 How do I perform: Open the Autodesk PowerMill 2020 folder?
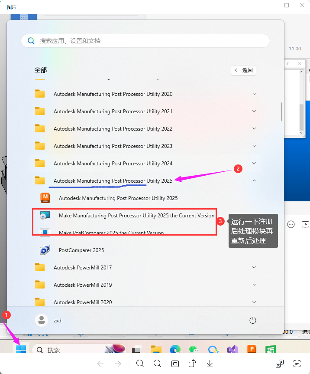tap(145, 302)
